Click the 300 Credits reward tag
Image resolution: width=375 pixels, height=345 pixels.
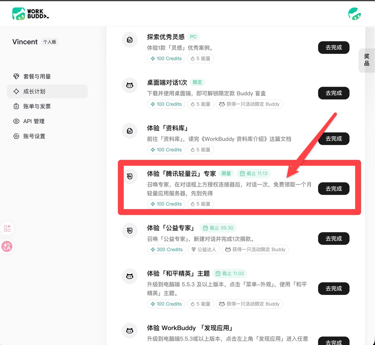point(167,249)
